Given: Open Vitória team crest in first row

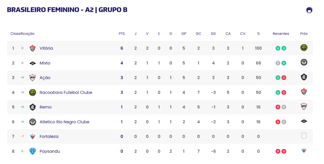Looking at the screenshot, I should coord(33,48).
